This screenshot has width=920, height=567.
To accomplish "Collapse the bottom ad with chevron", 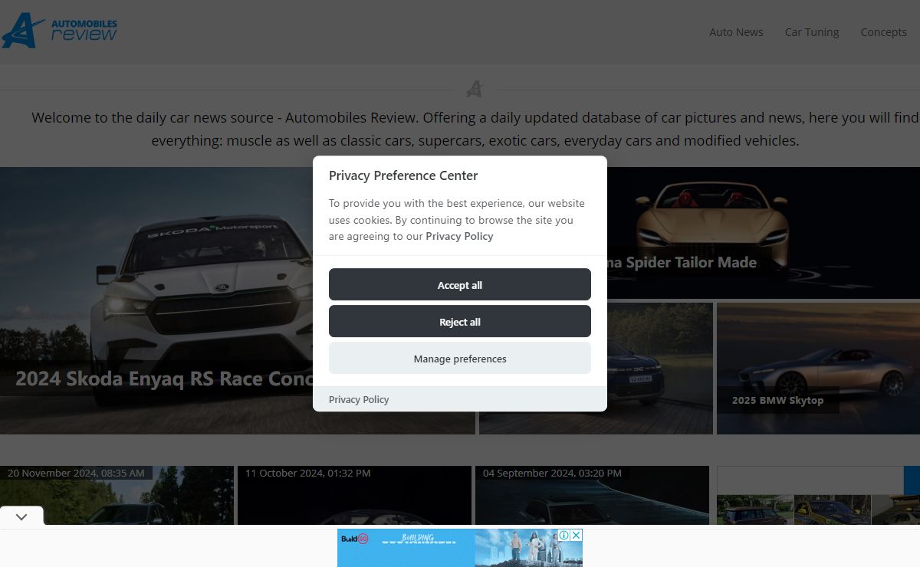I will pos(21,516).
